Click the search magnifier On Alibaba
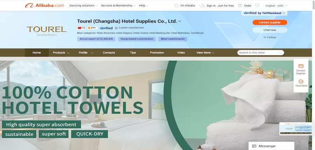 point(176,6)
